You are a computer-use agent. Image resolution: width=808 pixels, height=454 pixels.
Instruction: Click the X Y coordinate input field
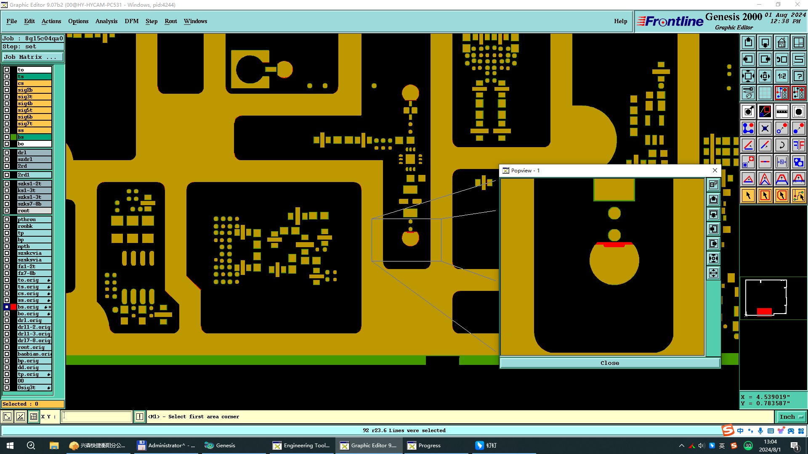click(x=97, y=417)
